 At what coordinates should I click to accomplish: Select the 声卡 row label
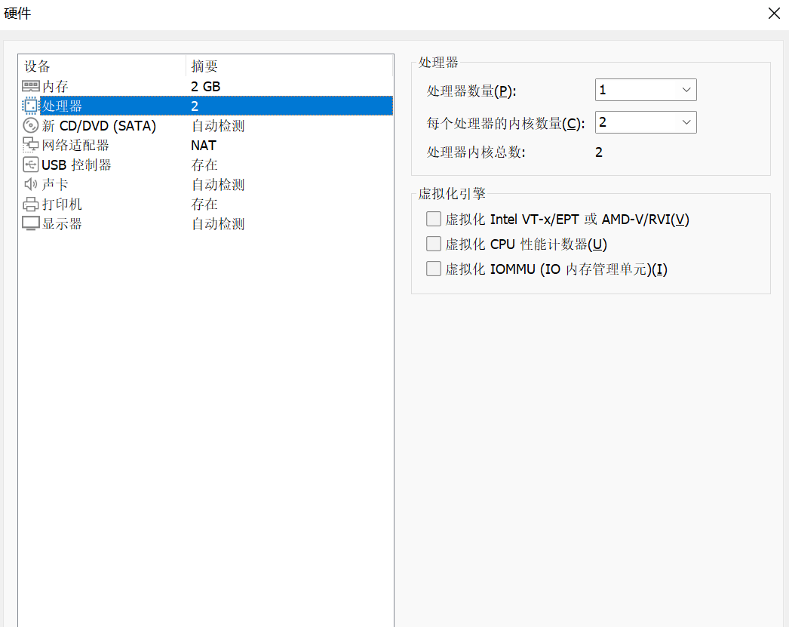point(55,185)
